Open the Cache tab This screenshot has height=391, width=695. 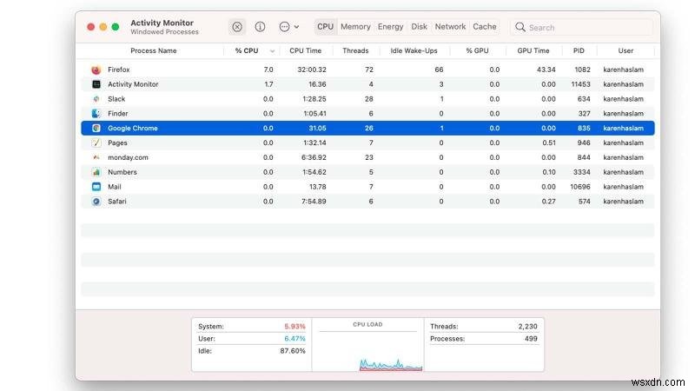[x=485, y=27]
